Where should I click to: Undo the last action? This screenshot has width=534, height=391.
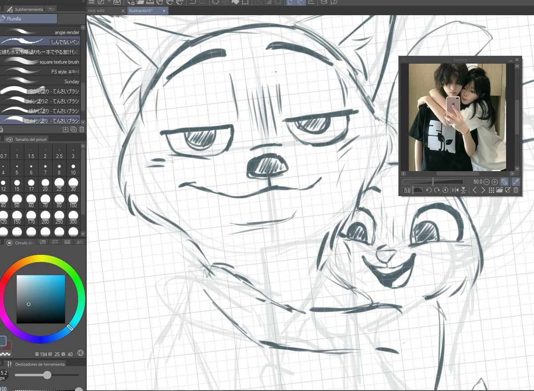point(193,2)
